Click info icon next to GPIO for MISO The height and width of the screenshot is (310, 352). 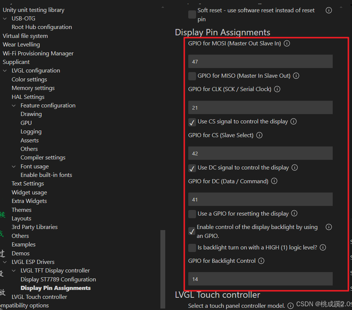[296, 76]
